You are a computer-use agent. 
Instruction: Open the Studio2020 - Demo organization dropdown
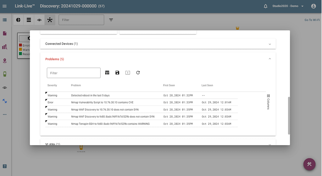coord(288,6)
